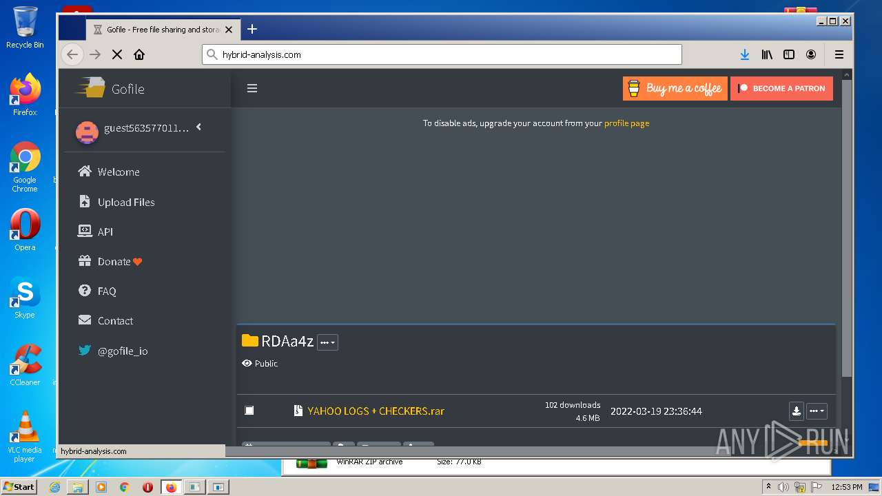This screenshot has width=882, height=496.
Task: Open the Firefox application menu
Action: tap(839, 54)
